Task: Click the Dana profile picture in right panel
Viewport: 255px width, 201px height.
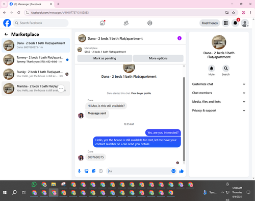Action: click(x=219, y=42)
